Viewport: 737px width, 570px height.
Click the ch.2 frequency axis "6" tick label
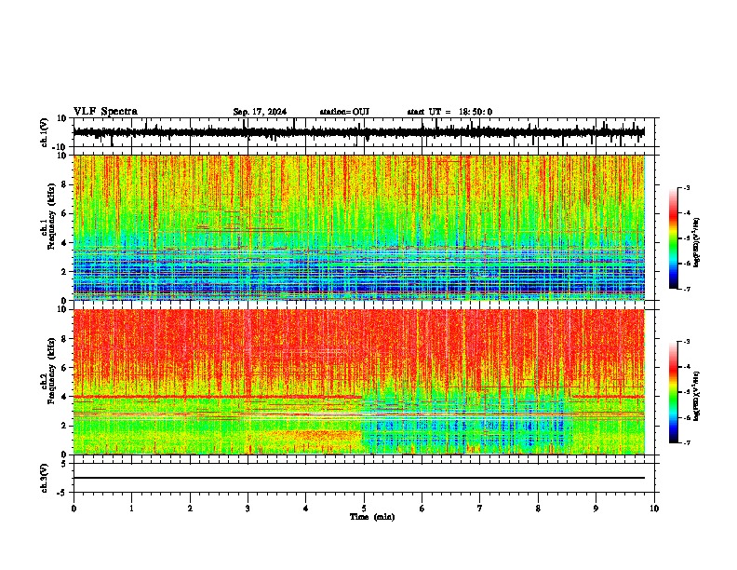coord(64,368)
